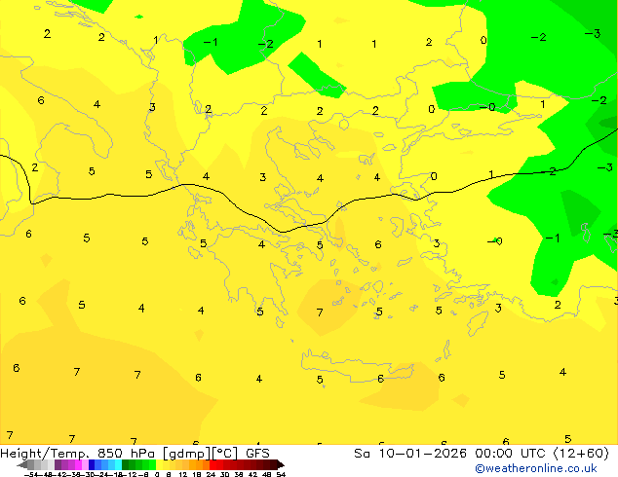
Task: Click the '12' label on the legend scale
Action: coord(183,474)
